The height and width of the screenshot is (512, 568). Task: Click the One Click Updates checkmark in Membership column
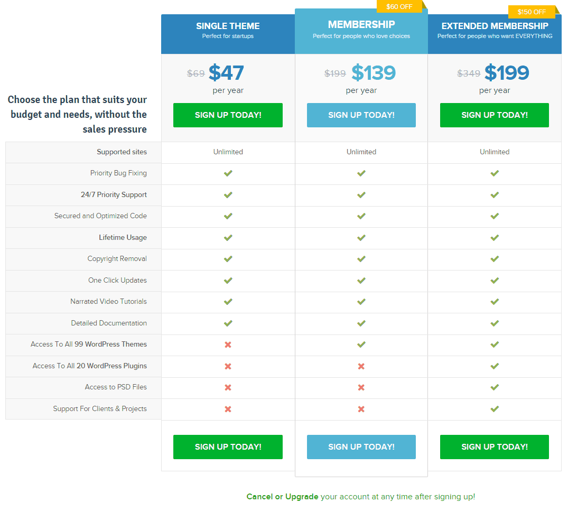point(361,280)
